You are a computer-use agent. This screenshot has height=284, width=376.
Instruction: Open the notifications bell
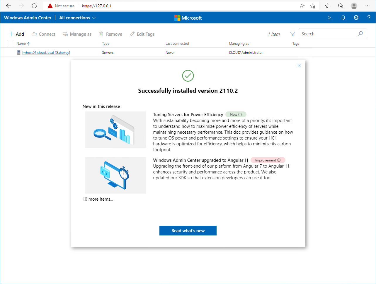point(343,18)
